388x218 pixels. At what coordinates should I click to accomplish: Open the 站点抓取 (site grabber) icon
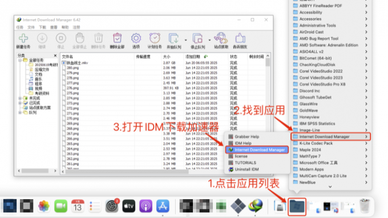221,38
